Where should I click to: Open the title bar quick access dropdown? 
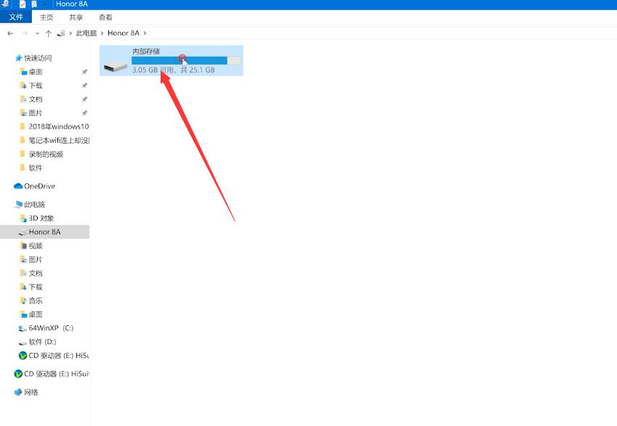pyautogui.click(x=45, y=4)
